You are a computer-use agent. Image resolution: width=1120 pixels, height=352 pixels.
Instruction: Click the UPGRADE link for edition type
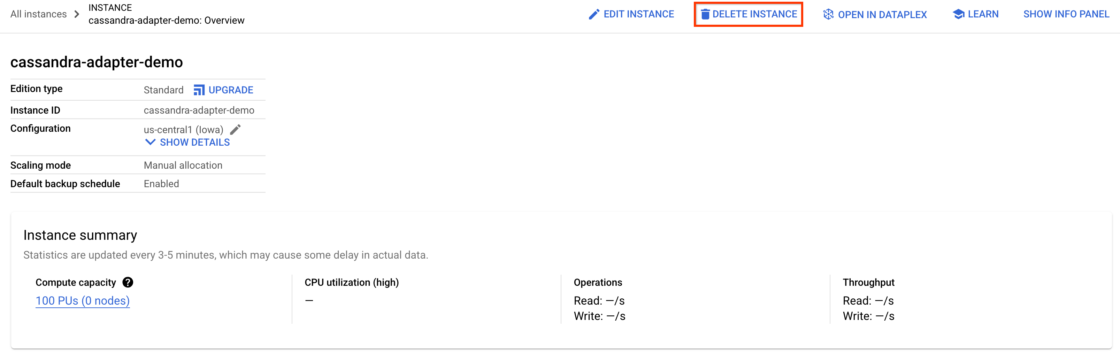tap(230, 90)
